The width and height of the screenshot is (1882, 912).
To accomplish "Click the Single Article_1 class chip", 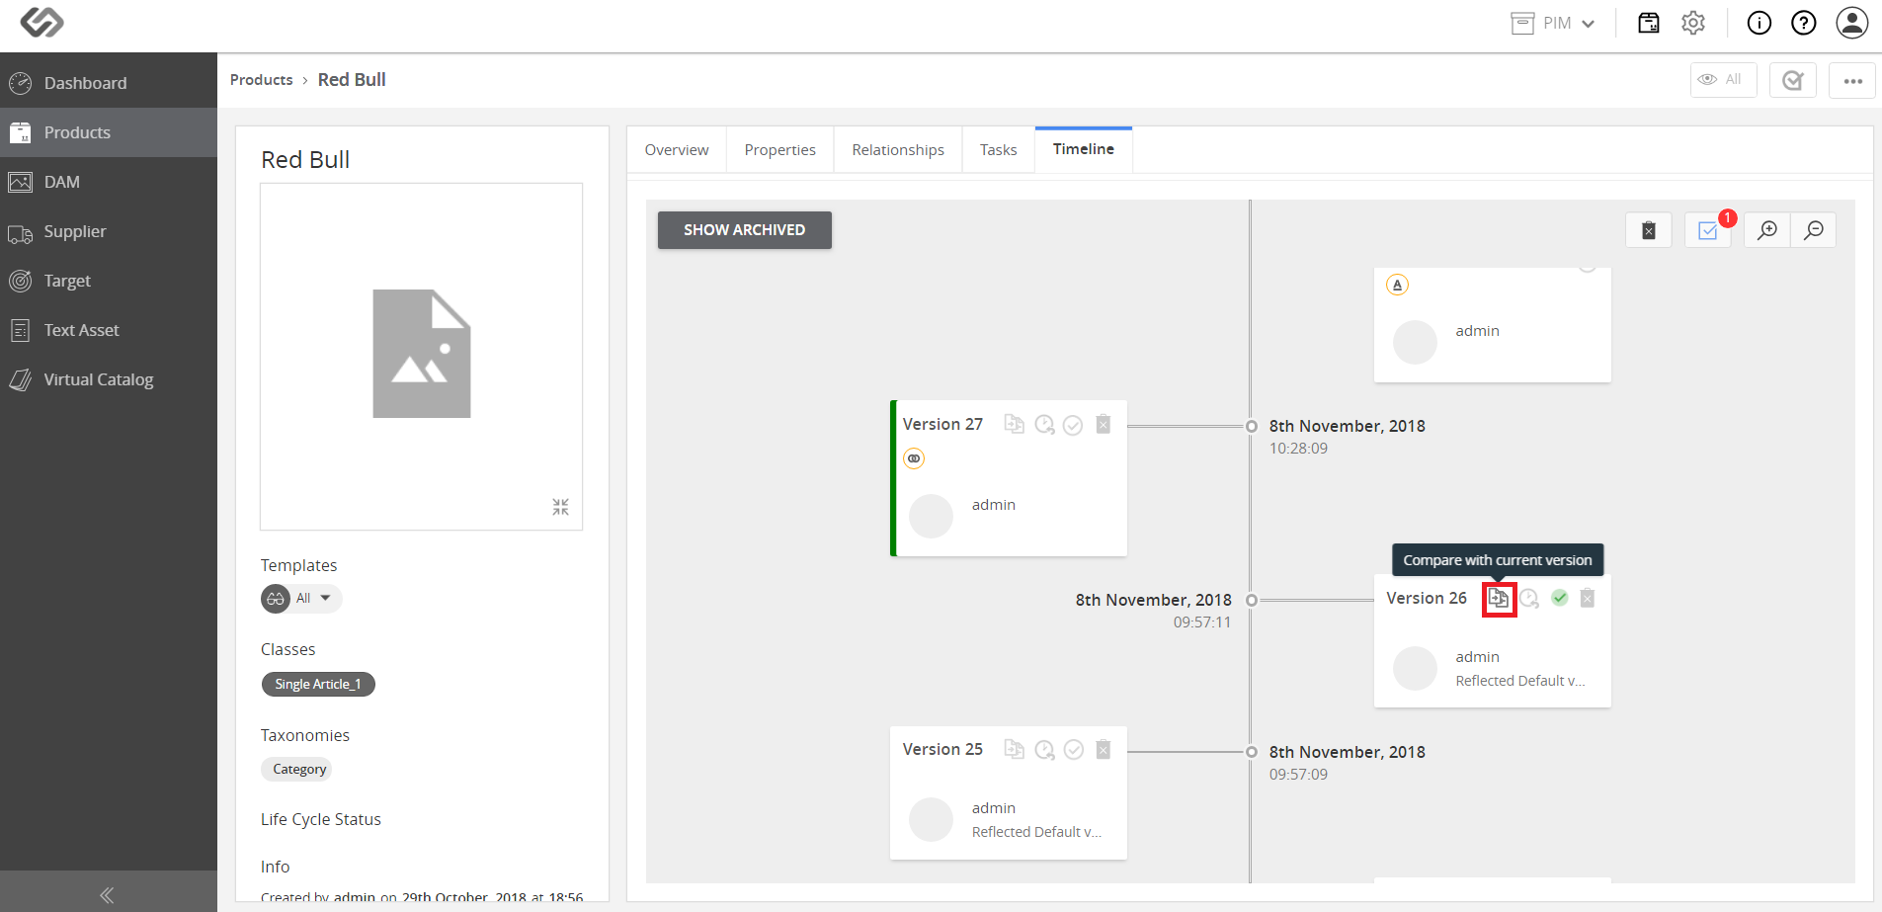I will (318, 684).
